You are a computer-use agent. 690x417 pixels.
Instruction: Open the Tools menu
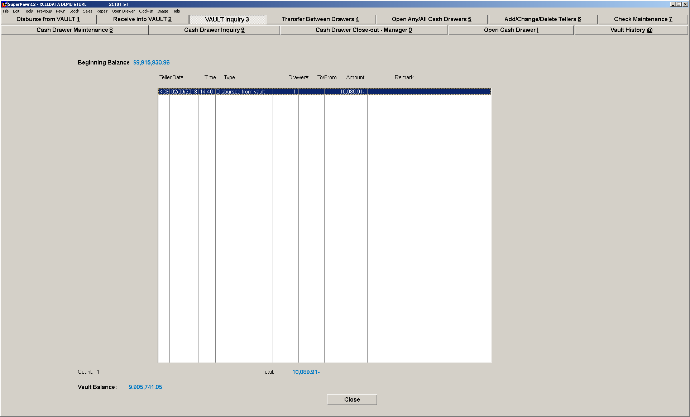pos(28,11)
